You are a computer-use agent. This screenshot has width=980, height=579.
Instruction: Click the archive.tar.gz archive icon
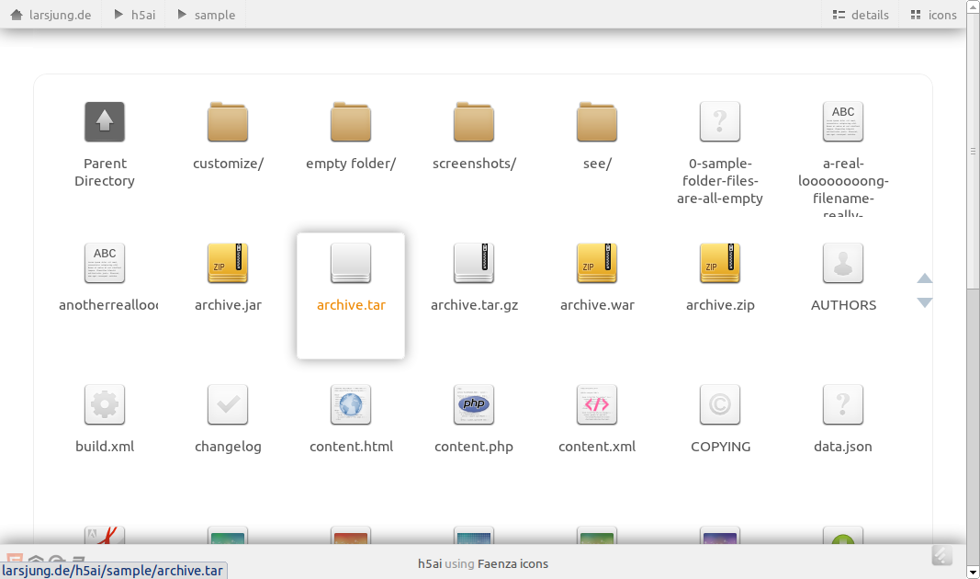pyautogui.click(x=474, y=263)
